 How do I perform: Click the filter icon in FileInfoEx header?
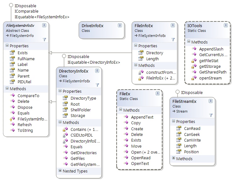(x=173, y=39)
